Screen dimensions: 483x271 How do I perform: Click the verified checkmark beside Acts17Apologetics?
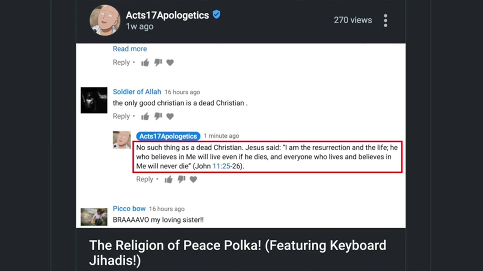point(217,15)
